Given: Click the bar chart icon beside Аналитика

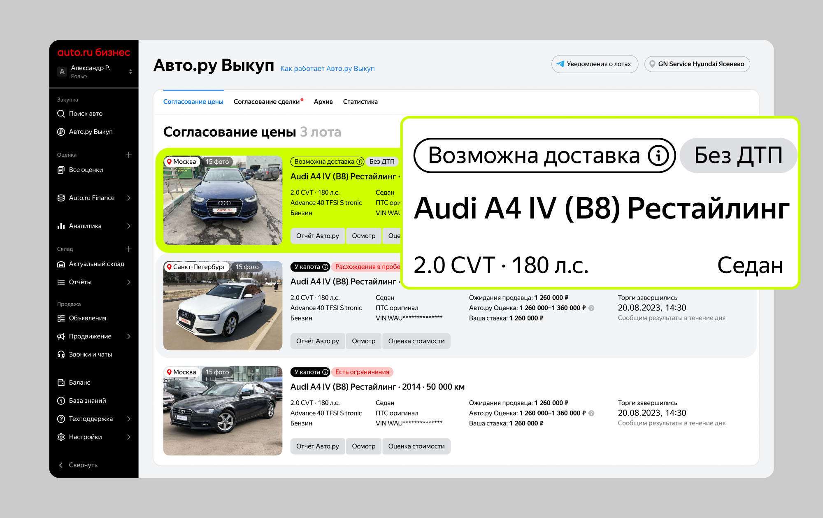Looking at the screenshot, I should tap(61, 226).
